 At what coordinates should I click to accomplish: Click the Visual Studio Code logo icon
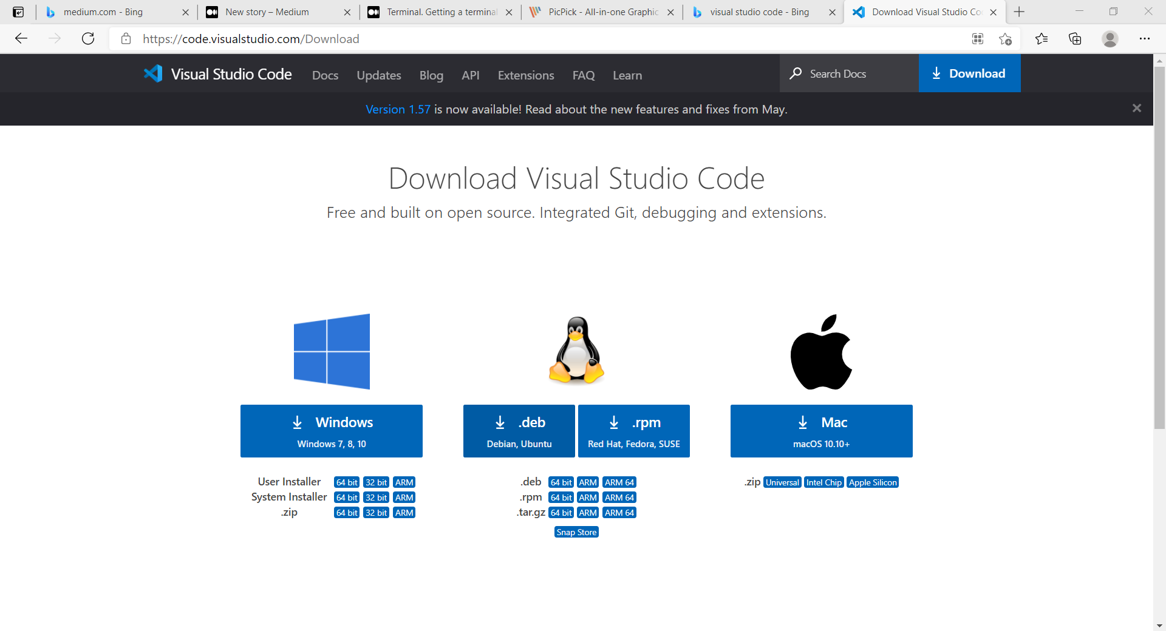click(x=153, y=73)
